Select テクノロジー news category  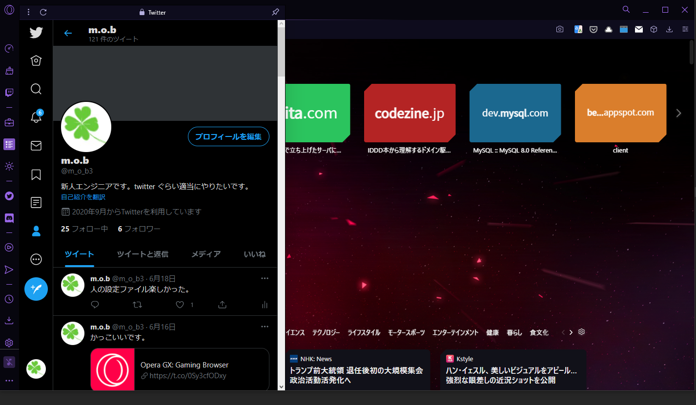[x=326, y=332]
